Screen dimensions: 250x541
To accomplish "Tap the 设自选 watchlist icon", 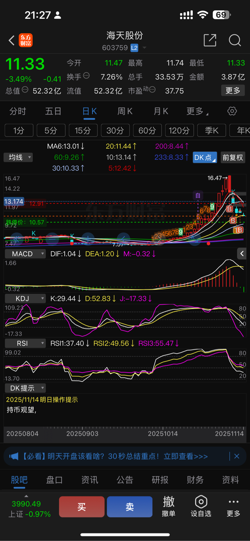I will 201,506.
